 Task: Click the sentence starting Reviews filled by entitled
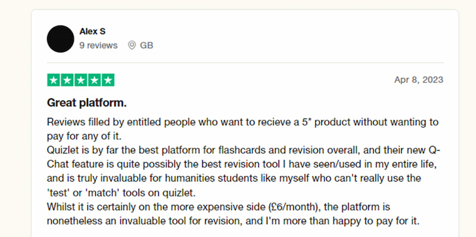(x=243, y=129)
